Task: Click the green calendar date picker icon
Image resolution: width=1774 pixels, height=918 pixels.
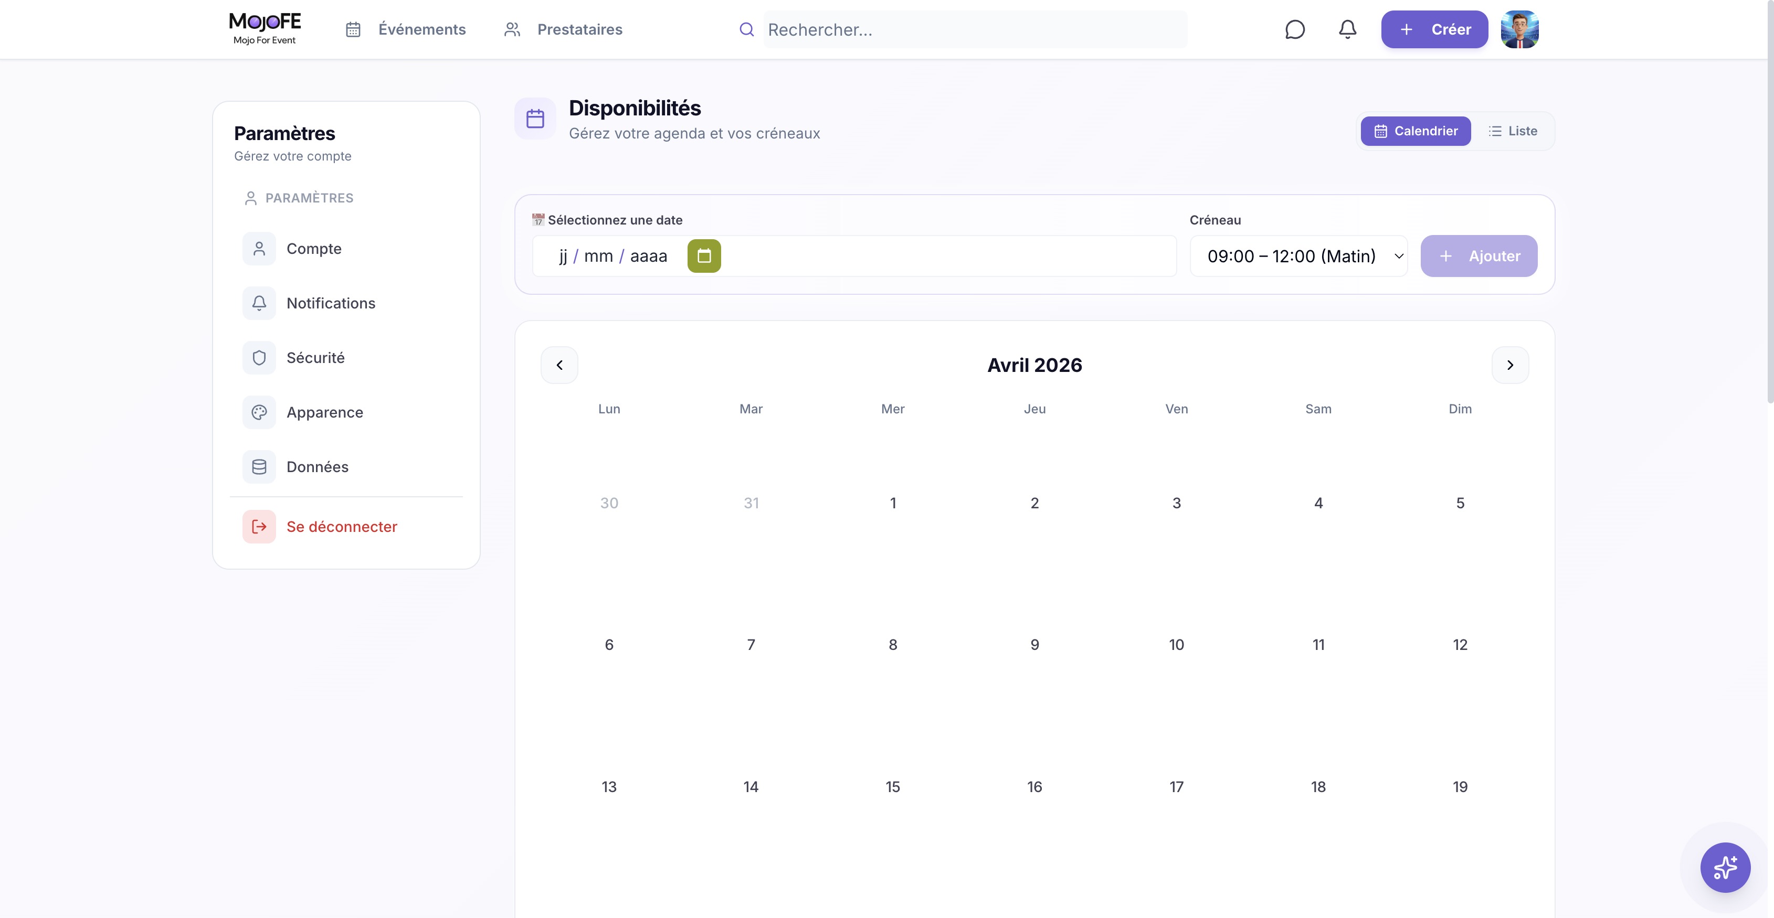Action: pyautogui.click(x=704, y=256)
